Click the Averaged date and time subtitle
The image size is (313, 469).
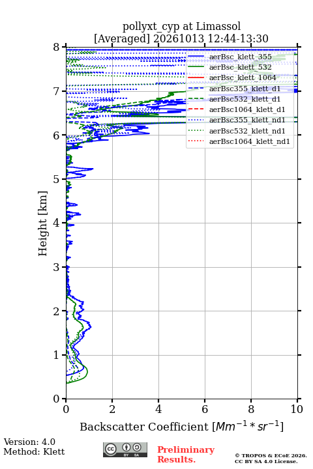tap(181, 38)
